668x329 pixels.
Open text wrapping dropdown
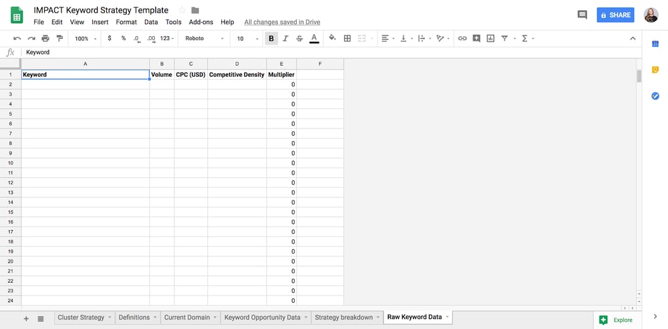424,38
